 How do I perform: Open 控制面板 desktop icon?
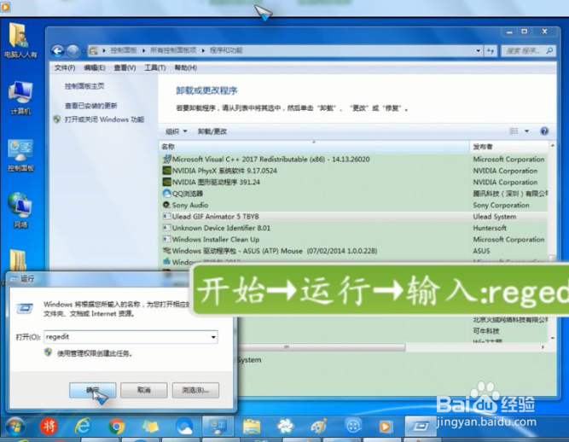click(x=20, y=155)
